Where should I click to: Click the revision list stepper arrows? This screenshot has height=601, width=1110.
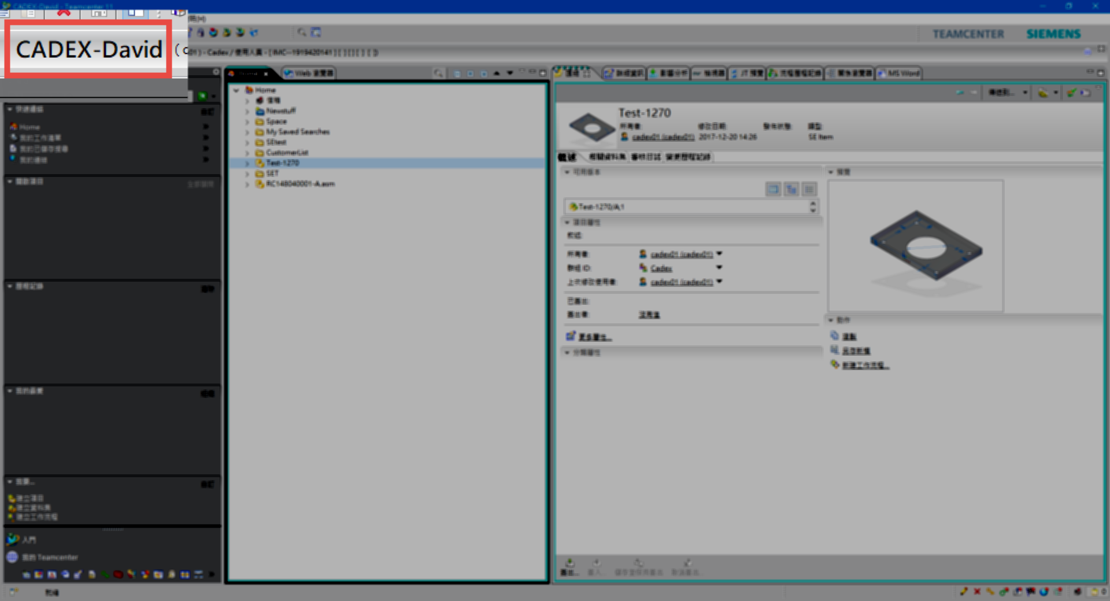pyautogui.click(x=813, y=207)
